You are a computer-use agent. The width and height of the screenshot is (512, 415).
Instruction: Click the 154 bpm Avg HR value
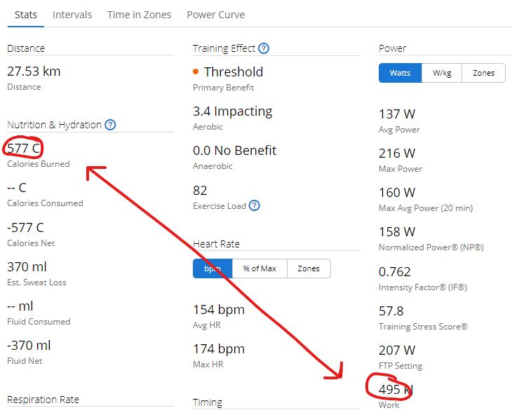(x=219, y=310)
